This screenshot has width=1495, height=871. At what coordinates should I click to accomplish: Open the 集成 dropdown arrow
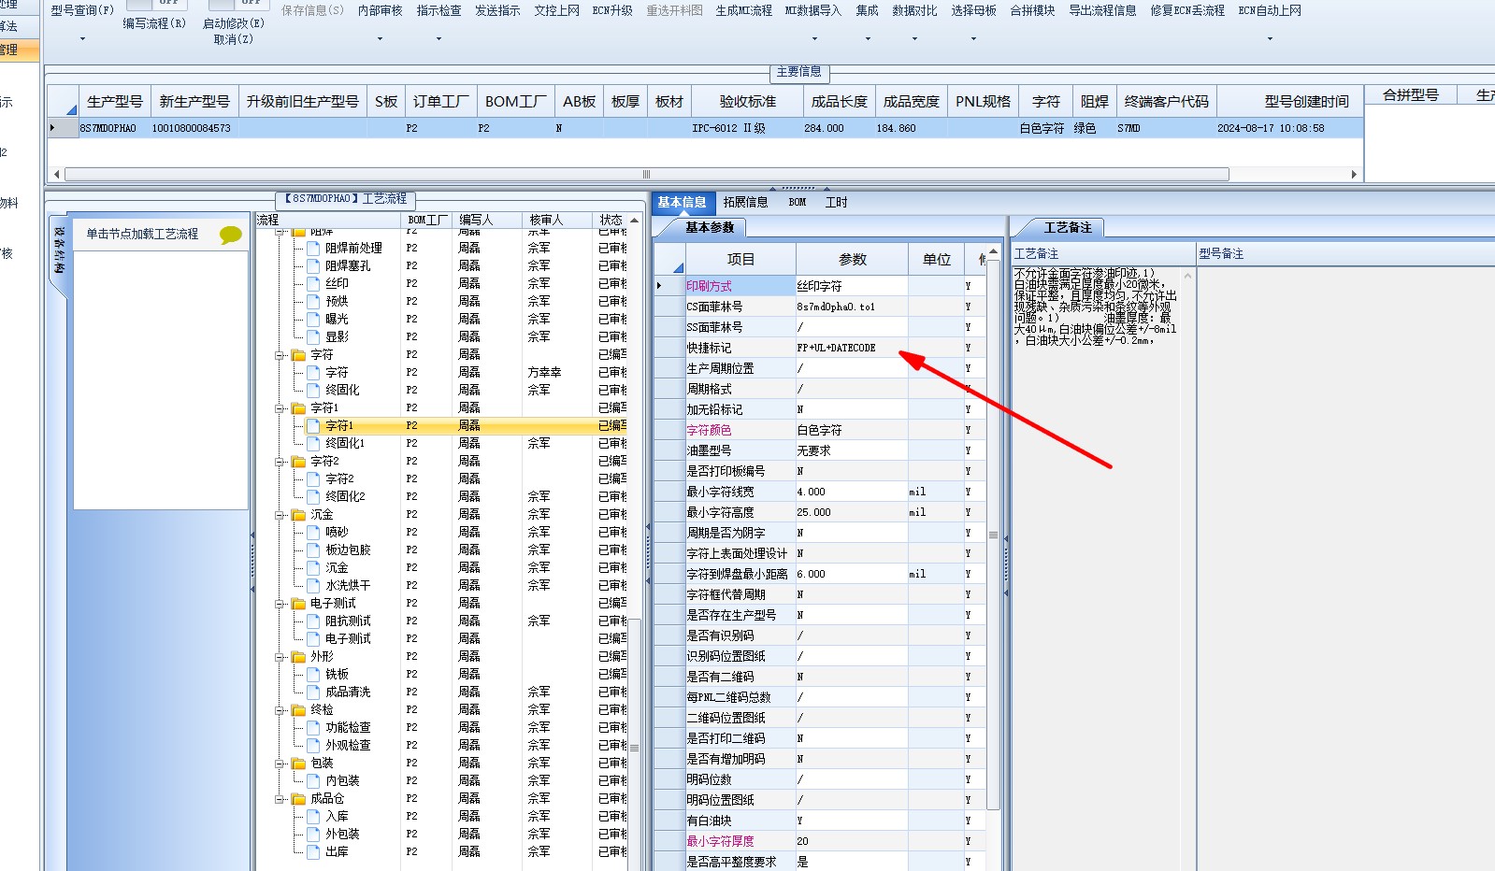(x=868, y=39)
